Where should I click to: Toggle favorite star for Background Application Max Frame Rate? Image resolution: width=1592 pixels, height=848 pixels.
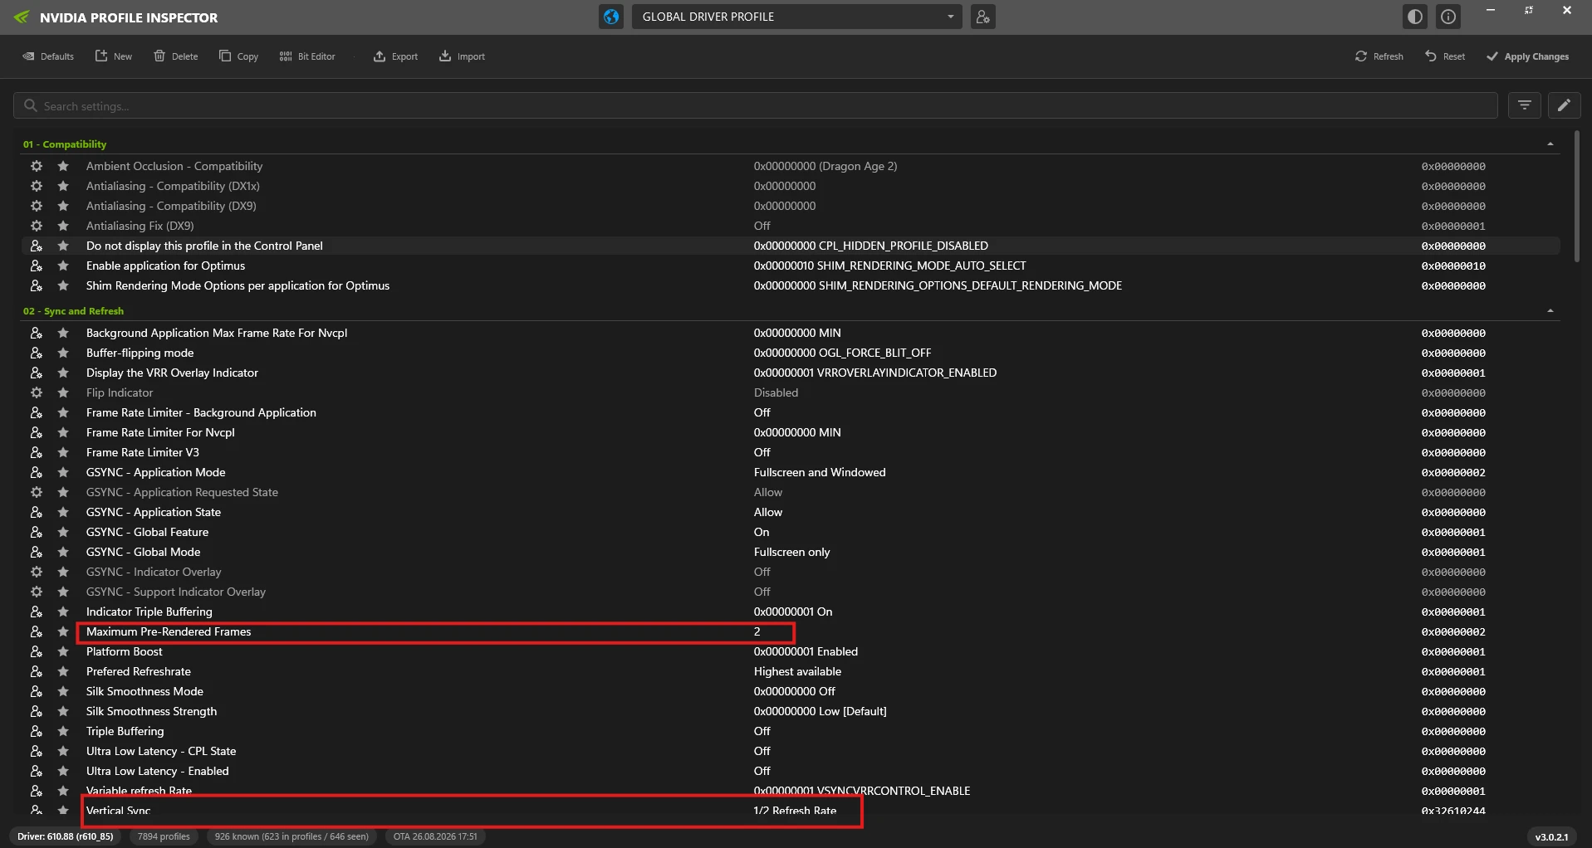pos(63,333)
